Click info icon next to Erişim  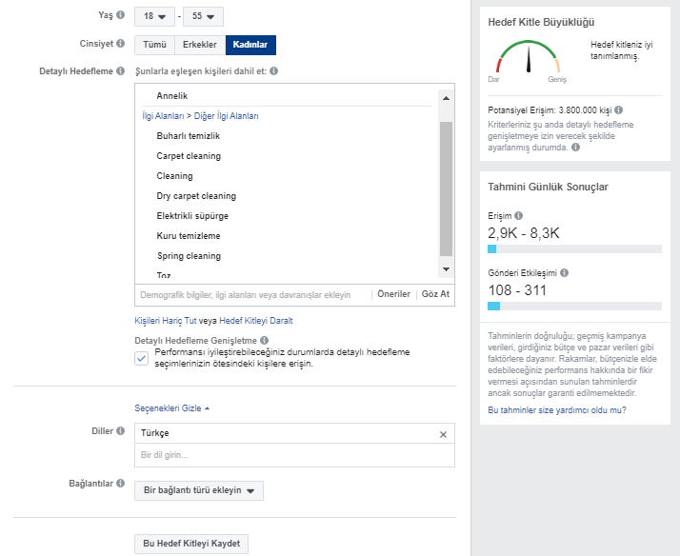[519, 215]
